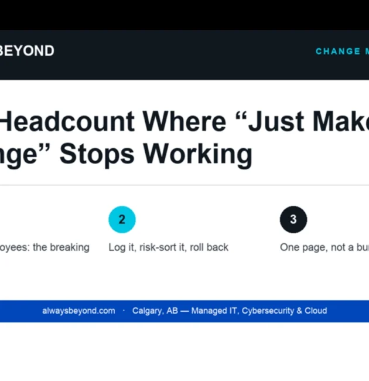The image size is (369, 381).
Task: Click the dot separator in footer bar
Action: coord(124,311)
